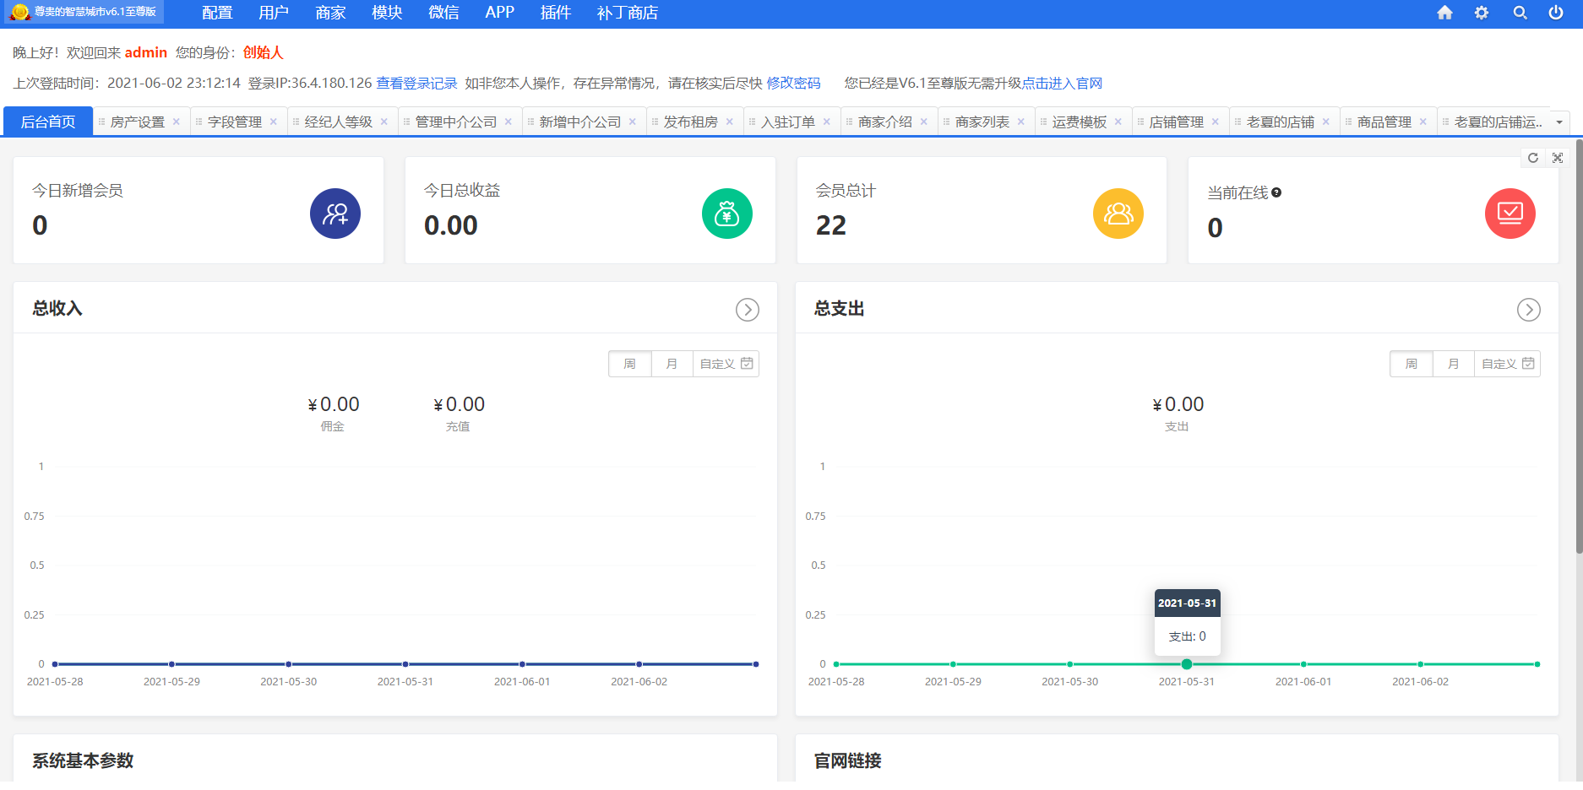1583x790 pixels.
Task: Go to home via house icon
Action: pyautogui.click(x=1444, y=13)
